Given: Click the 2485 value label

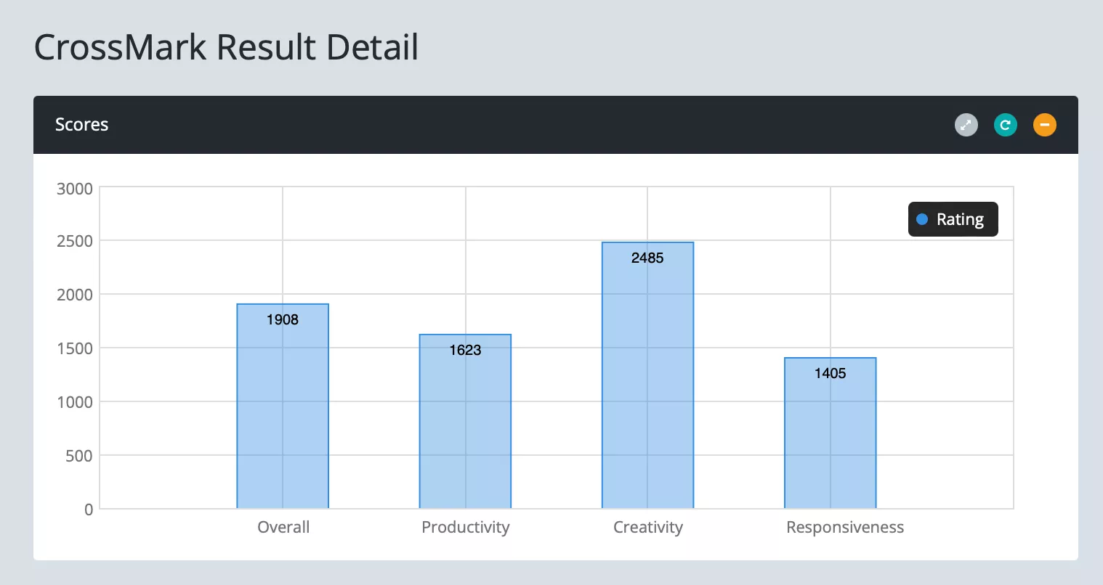Looking at the screenshot, I should pyautogui.click(x=647, y=258).
